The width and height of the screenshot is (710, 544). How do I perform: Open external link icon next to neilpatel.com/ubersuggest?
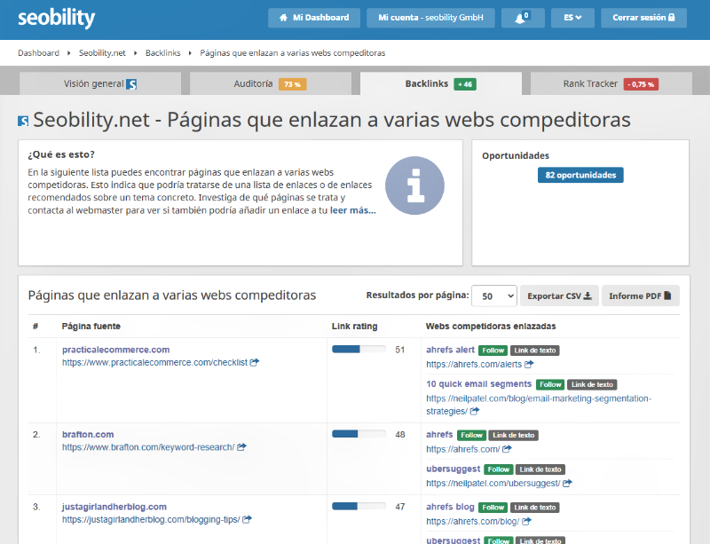point(567,484)
